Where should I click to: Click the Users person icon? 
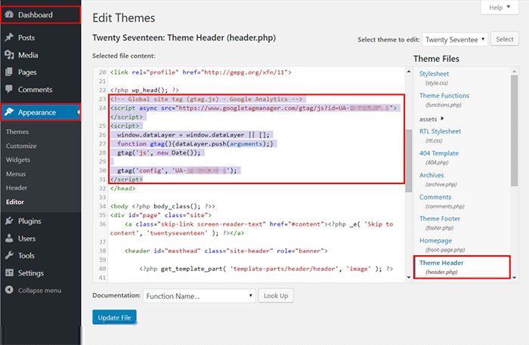pos(9,239)
